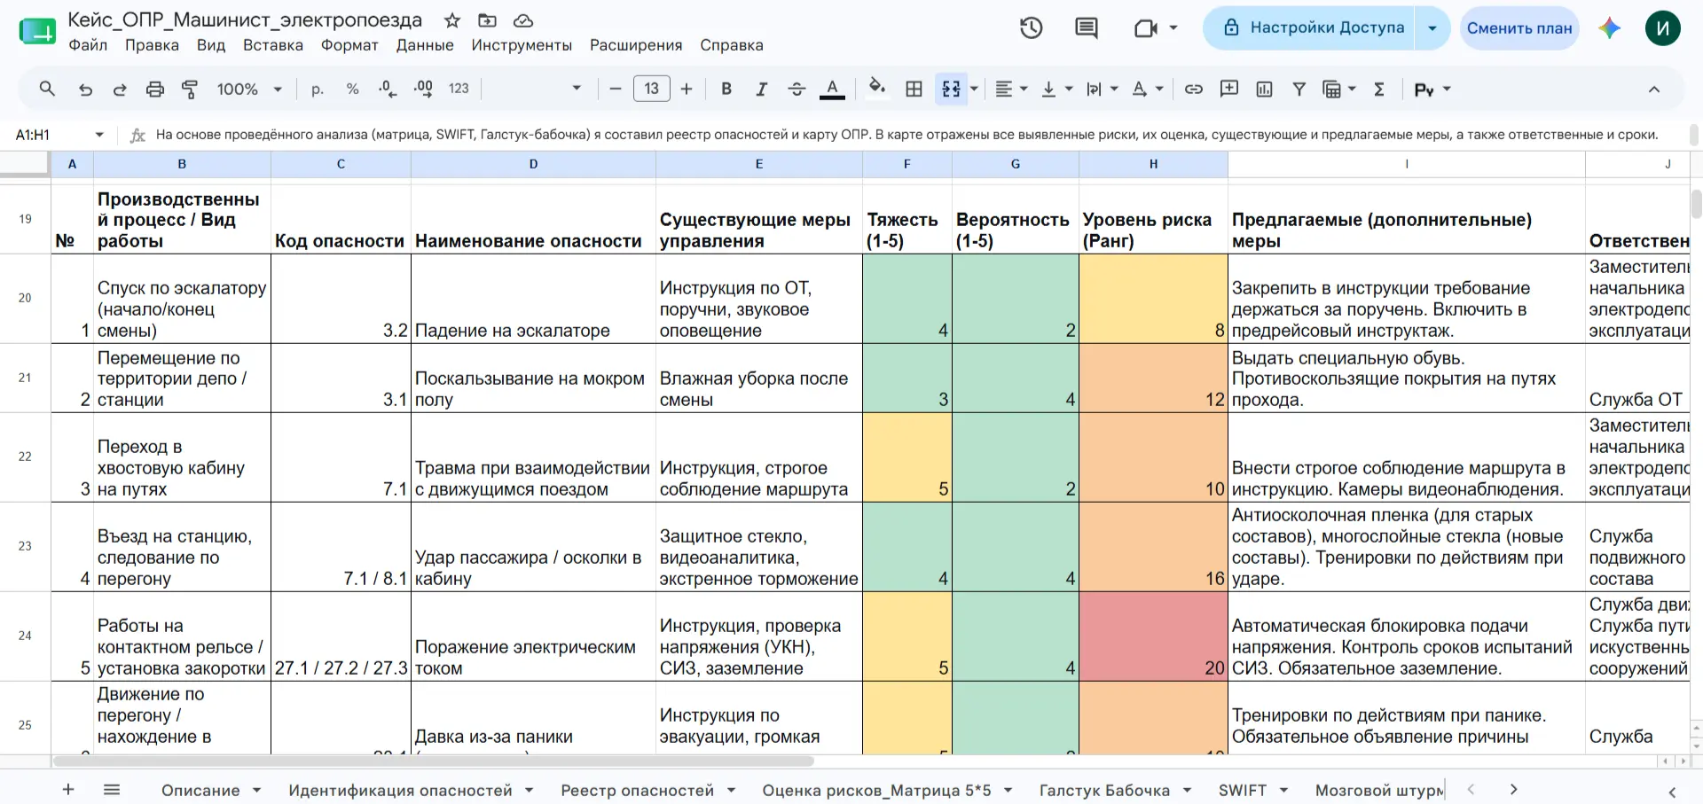Screen dimensions: 1703x804
Task: Click the font size field showing 13
Action: pyautogui.click(x=652, y=89)
